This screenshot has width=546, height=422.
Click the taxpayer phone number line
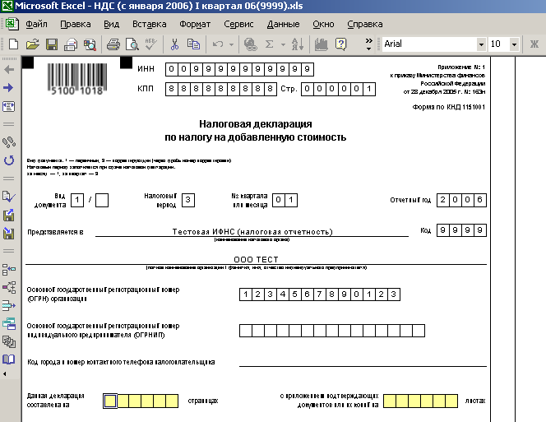point(363,362)
